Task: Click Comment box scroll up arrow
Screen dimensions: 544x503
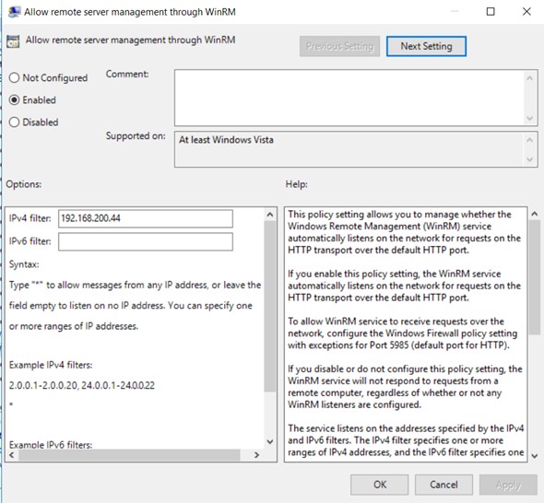Action: pyautogui.click(x=529, y=78)
